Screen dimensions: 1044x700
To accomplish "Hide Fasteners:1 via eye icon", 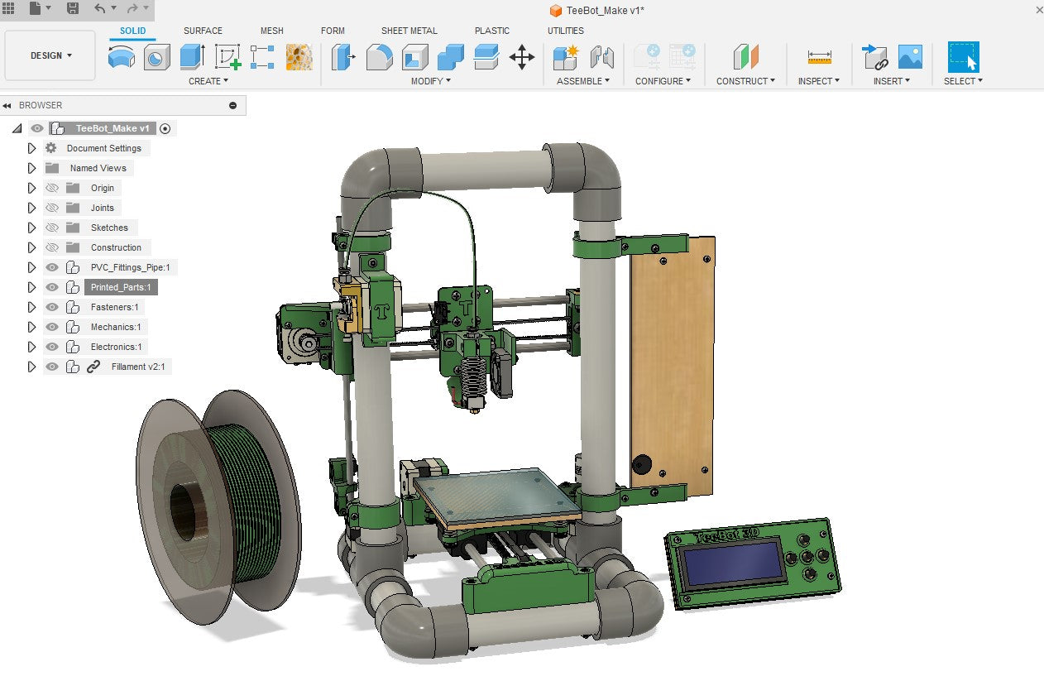I will (x=52, y=307).
